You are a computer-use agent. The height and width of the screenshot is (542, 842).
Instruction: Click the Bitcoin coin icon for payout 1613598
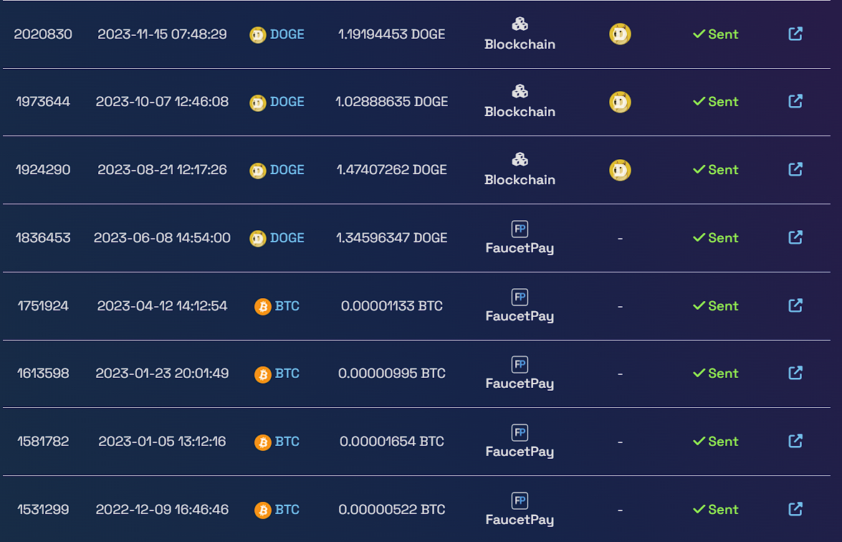(x=263, y=374)
